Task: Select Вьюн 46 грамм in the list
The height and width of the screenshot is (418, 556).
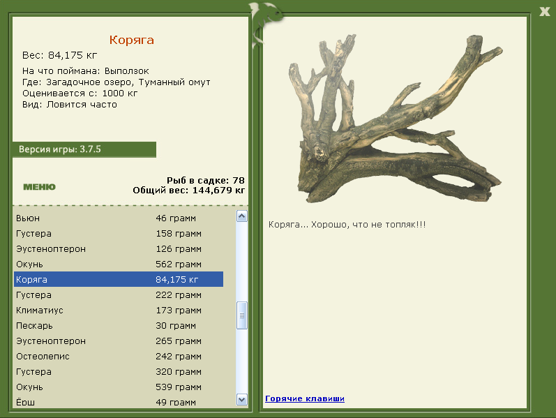Action: click(x=119, y=218)
